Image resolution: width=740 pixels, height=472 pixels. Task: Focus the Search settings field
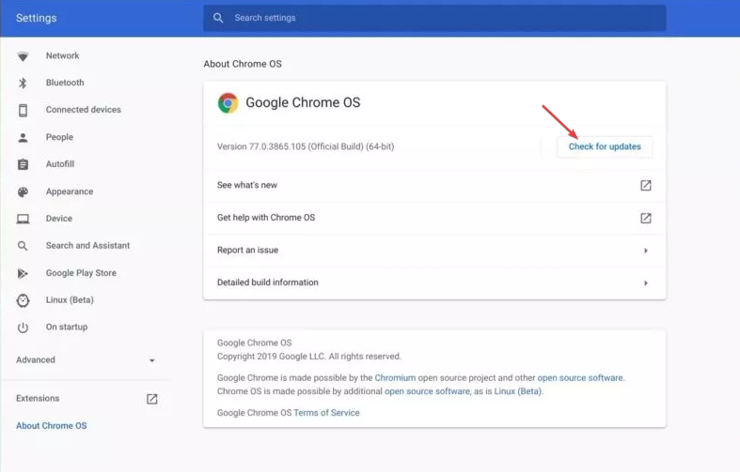434,18
